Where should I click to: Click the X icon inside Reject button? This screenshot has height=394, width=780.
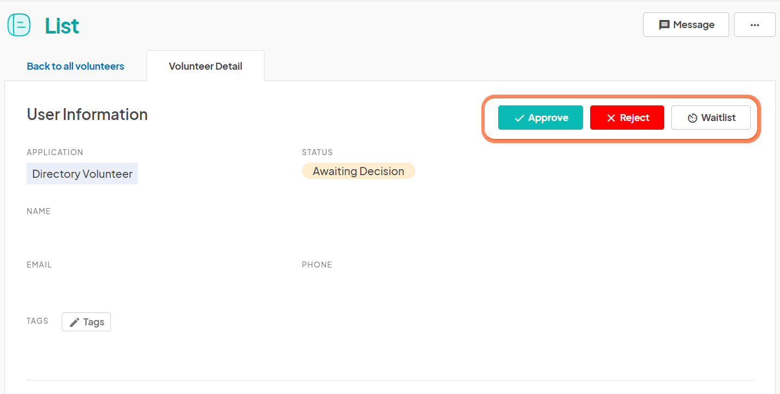coord(612,117)
